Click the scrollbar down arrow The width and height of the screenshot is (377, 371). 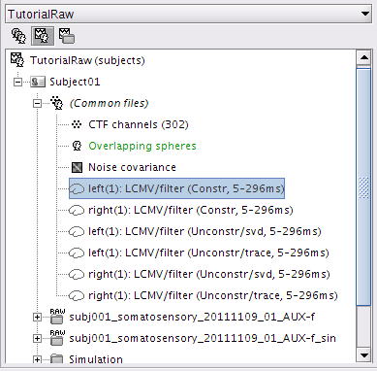364,355
